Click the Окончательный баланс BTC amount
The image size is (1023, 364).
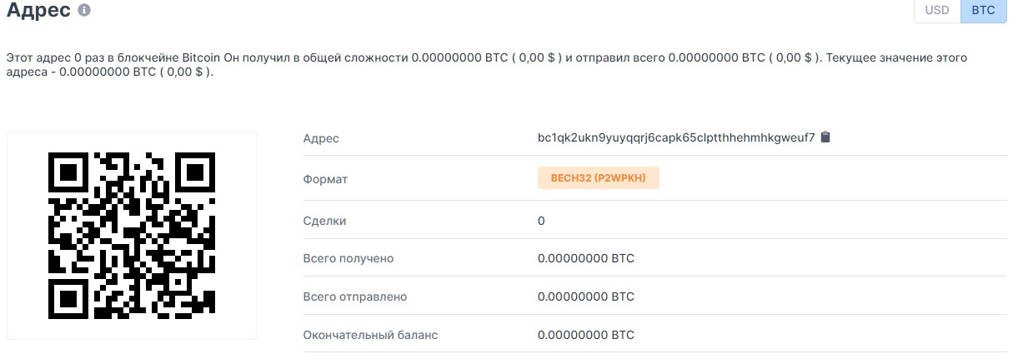point(586,335)
